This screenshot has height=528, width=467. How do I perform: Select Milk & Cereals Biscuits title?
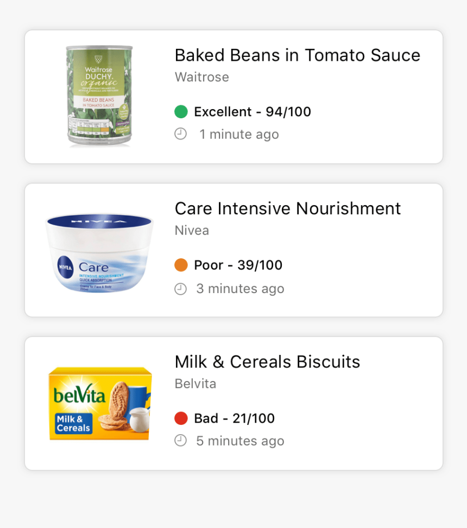pos(267,361)
